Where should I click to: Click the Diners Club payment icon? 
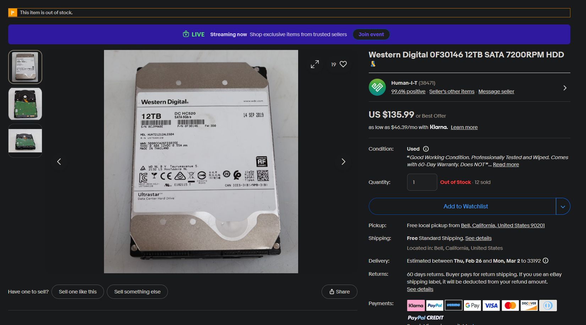(x=548, y=305)
